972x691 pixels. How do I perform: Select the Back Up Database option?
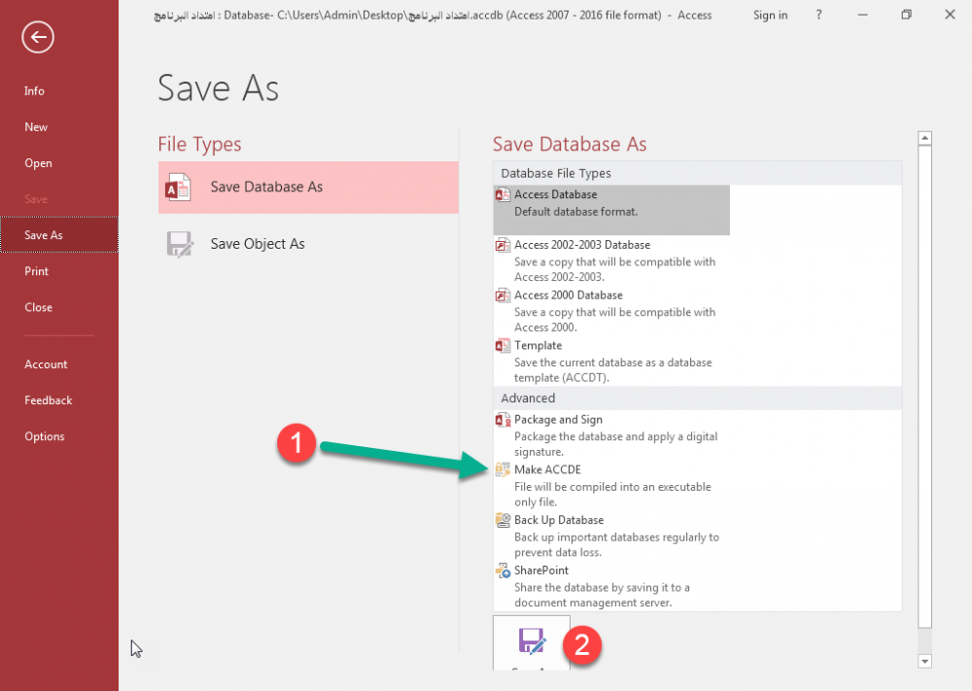pos(611,536)
